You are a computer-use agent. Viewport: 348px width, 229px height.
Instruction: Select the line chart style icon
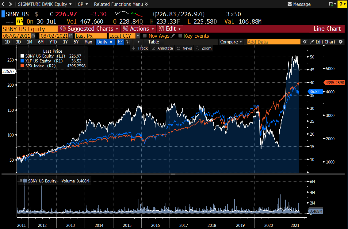(120, 42)
